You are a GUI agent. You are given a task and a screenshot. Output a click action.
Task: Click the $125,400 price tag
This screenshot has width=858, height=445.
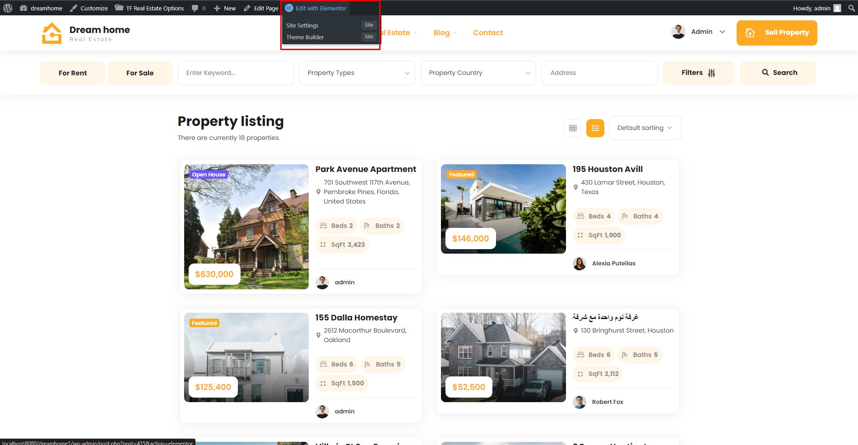213,387
